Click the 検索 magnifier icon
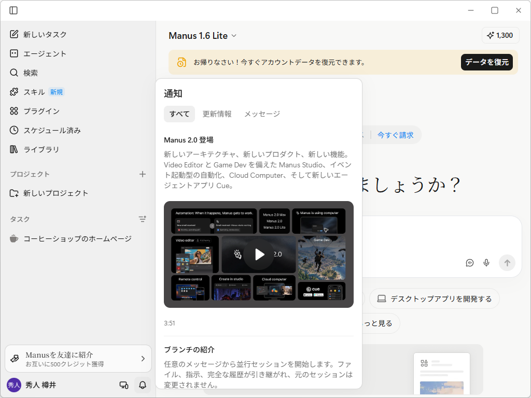 tap(14, 73)
